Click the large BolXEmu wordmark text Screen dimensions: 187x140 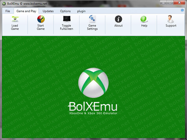tap(93, 106)
